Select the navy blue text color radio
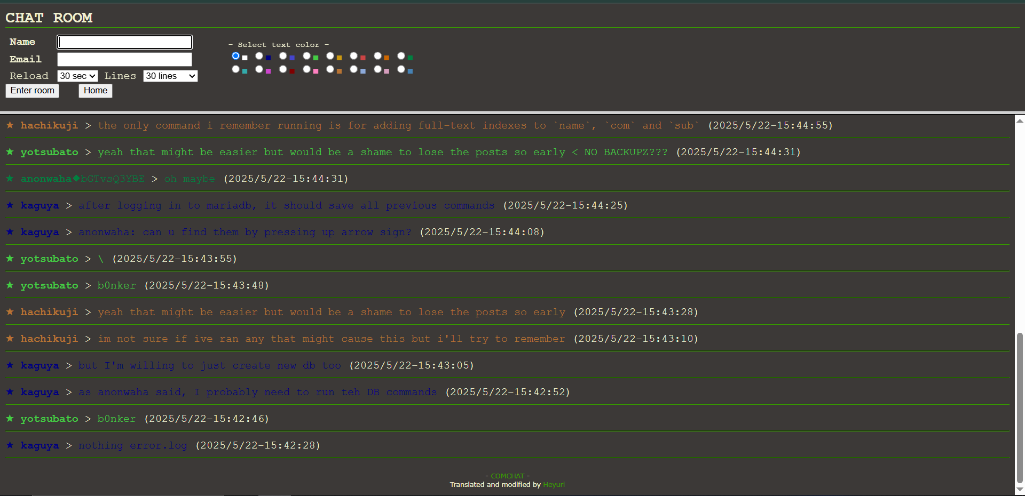1025x496 pixels. click(259, 56)
